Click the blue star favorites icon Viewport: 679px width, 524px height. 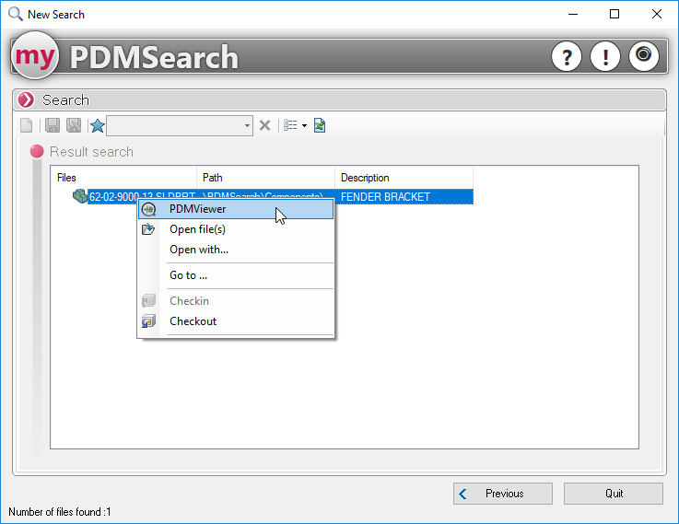(98, 125)
